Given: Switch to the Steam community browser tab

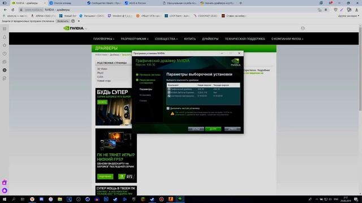Looking at the screenshot, I should 104,3.
